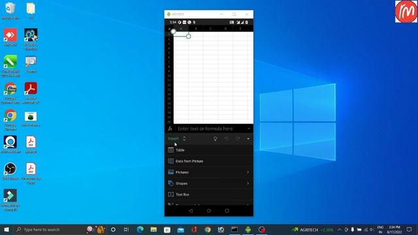Open Cortana circle icon on taskbar

click(113, 229)
